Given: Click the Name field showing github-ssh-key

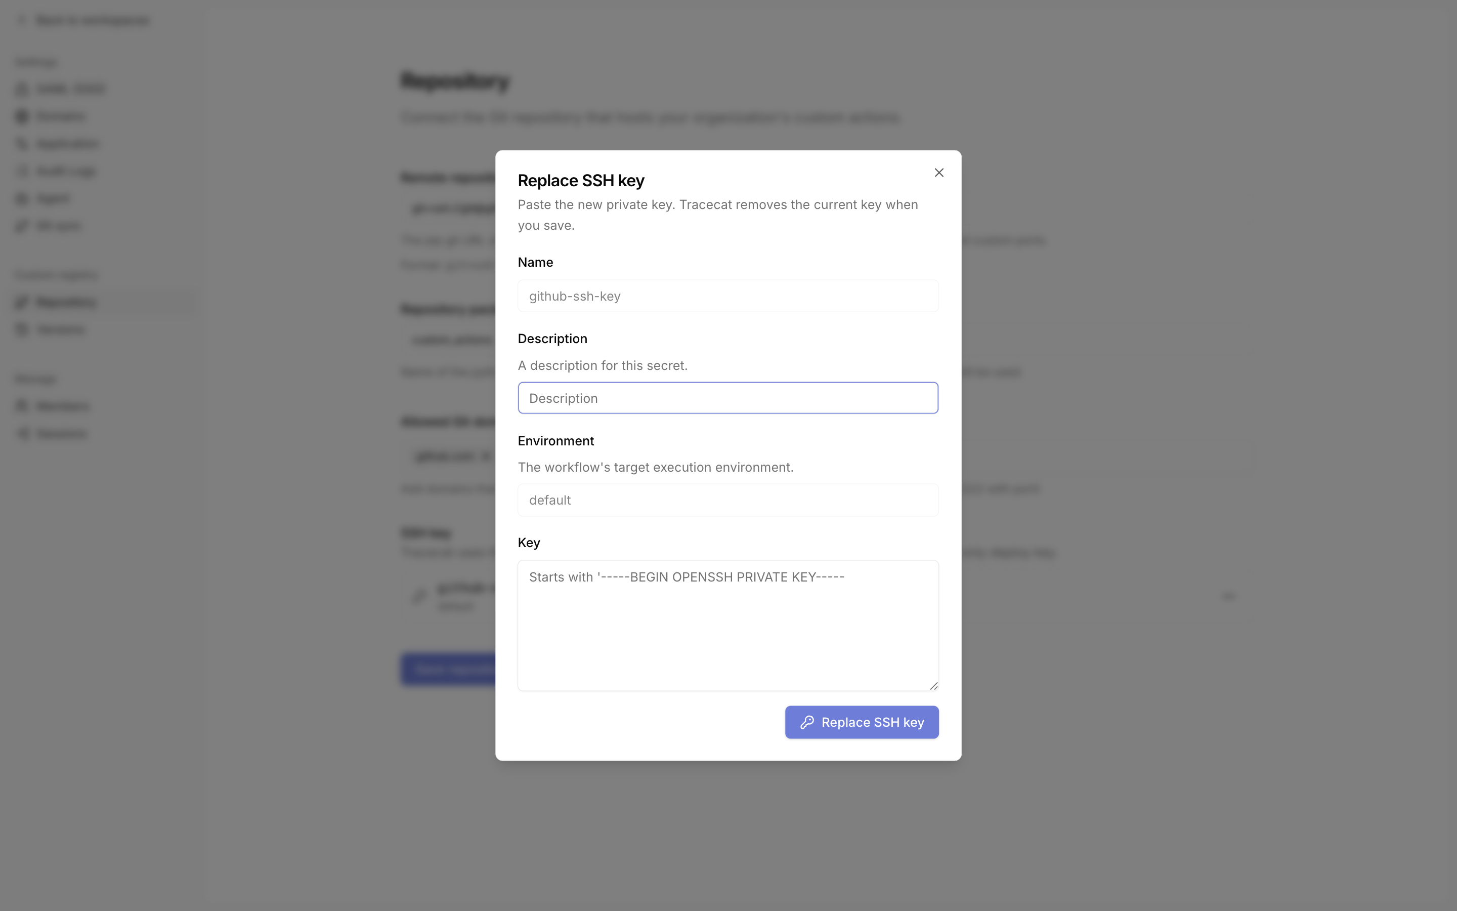Looking at the screenshot, I should 728,296.
